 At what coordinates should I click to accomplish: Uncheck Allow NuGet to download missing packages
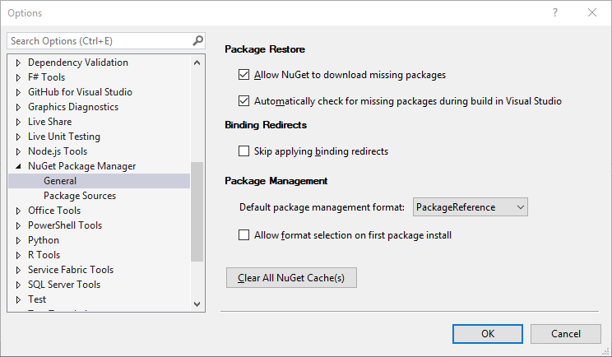[244, 75]
